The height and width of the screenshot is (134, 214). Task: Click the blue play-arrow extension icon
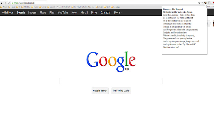pyautogui.click(x=209, y=3)
